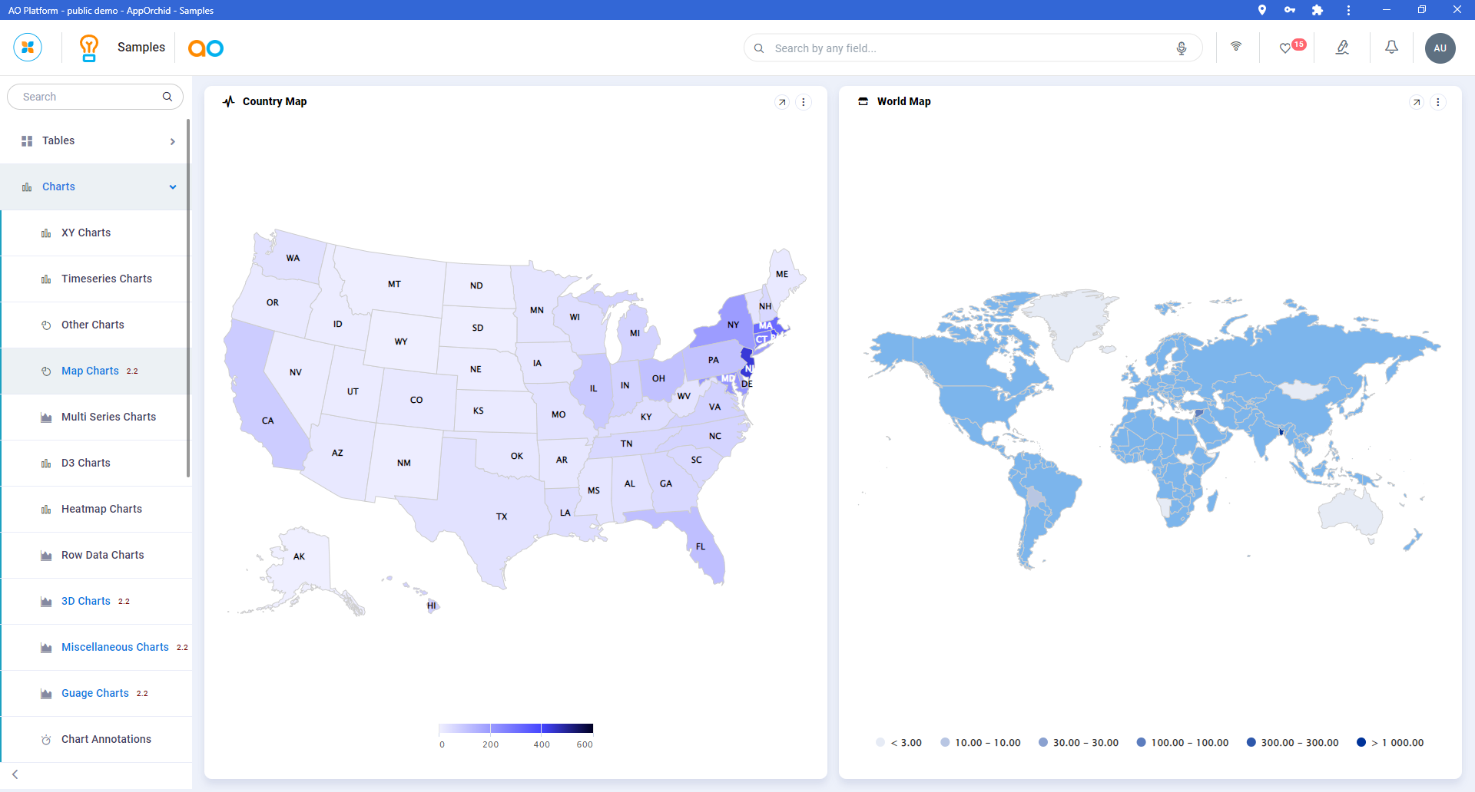Image resolution: width=1475 pixels, height=792 pixels.
Task: Click the notifications bell icon
Action: coord(1391,48)
